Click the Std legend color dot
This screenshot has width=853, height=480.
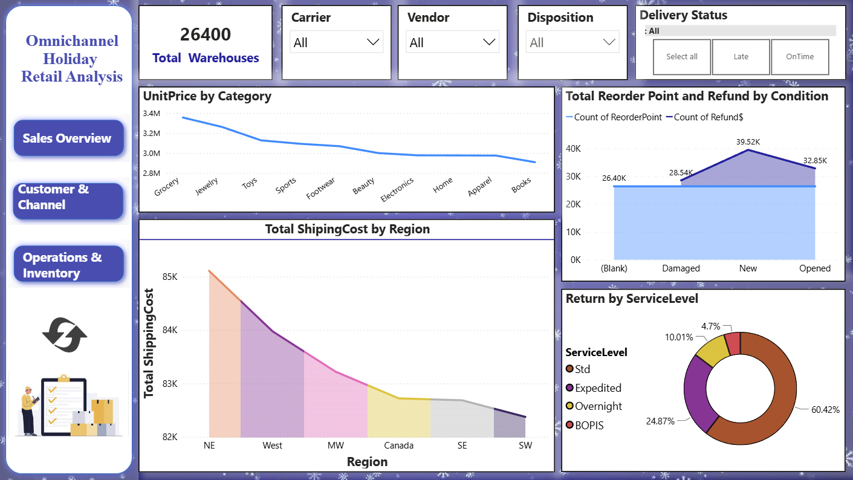click(569, 369)
